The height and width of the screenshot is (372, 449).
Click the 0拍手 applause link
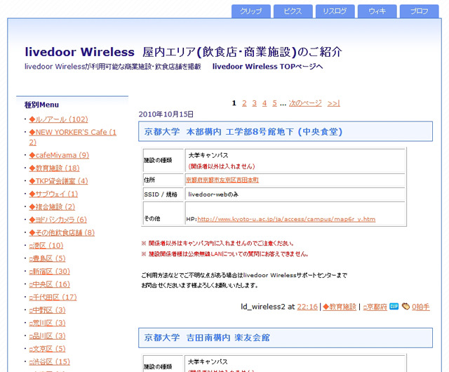[421, 307]
